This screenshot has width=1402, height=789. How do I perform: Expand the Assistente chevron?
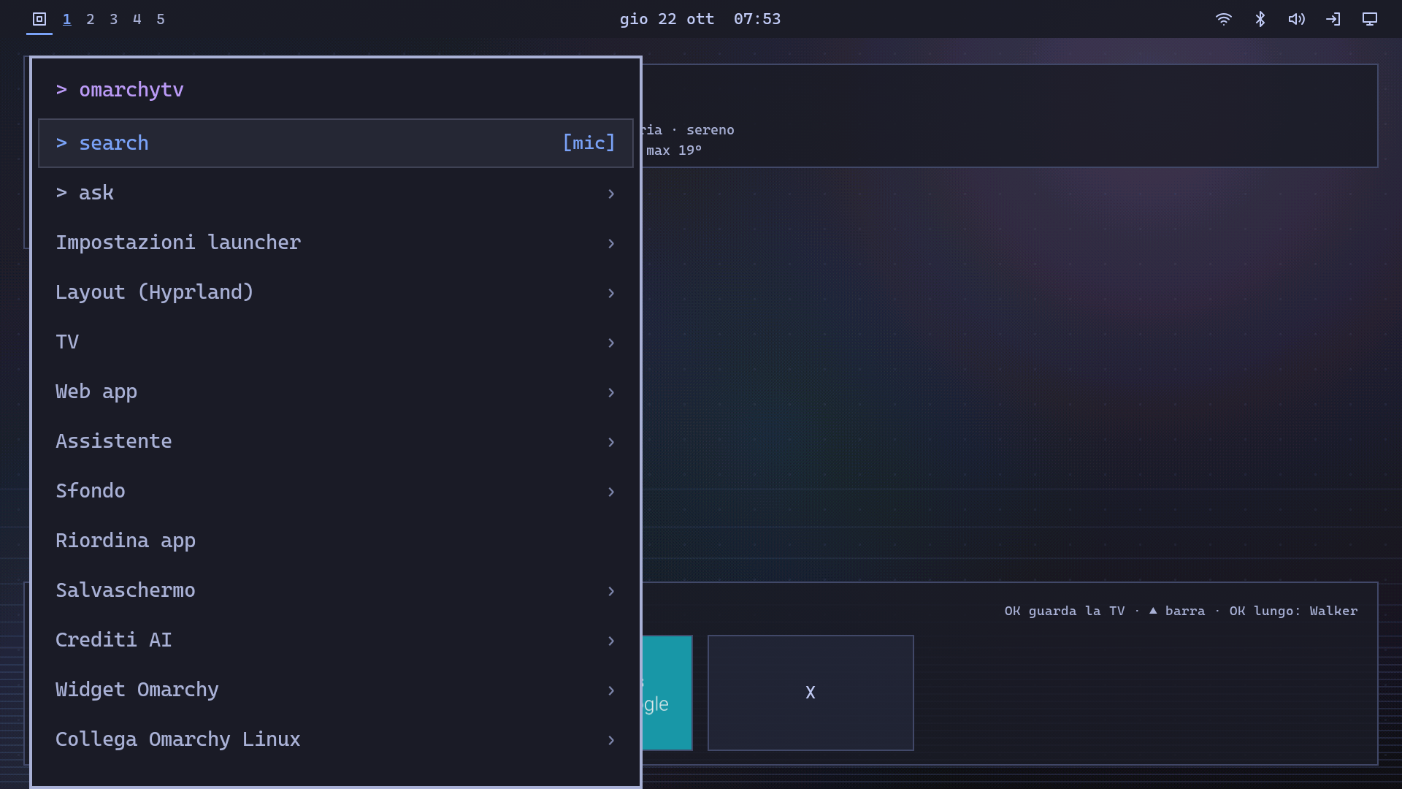click(611, 442)
